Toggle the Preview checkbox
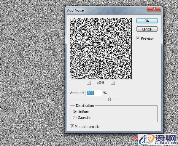The width and height of the screenshot is (178, 146). click(x=138, y=38)
